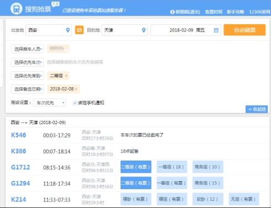Open 新手攻略 in the header

point(236,12)
